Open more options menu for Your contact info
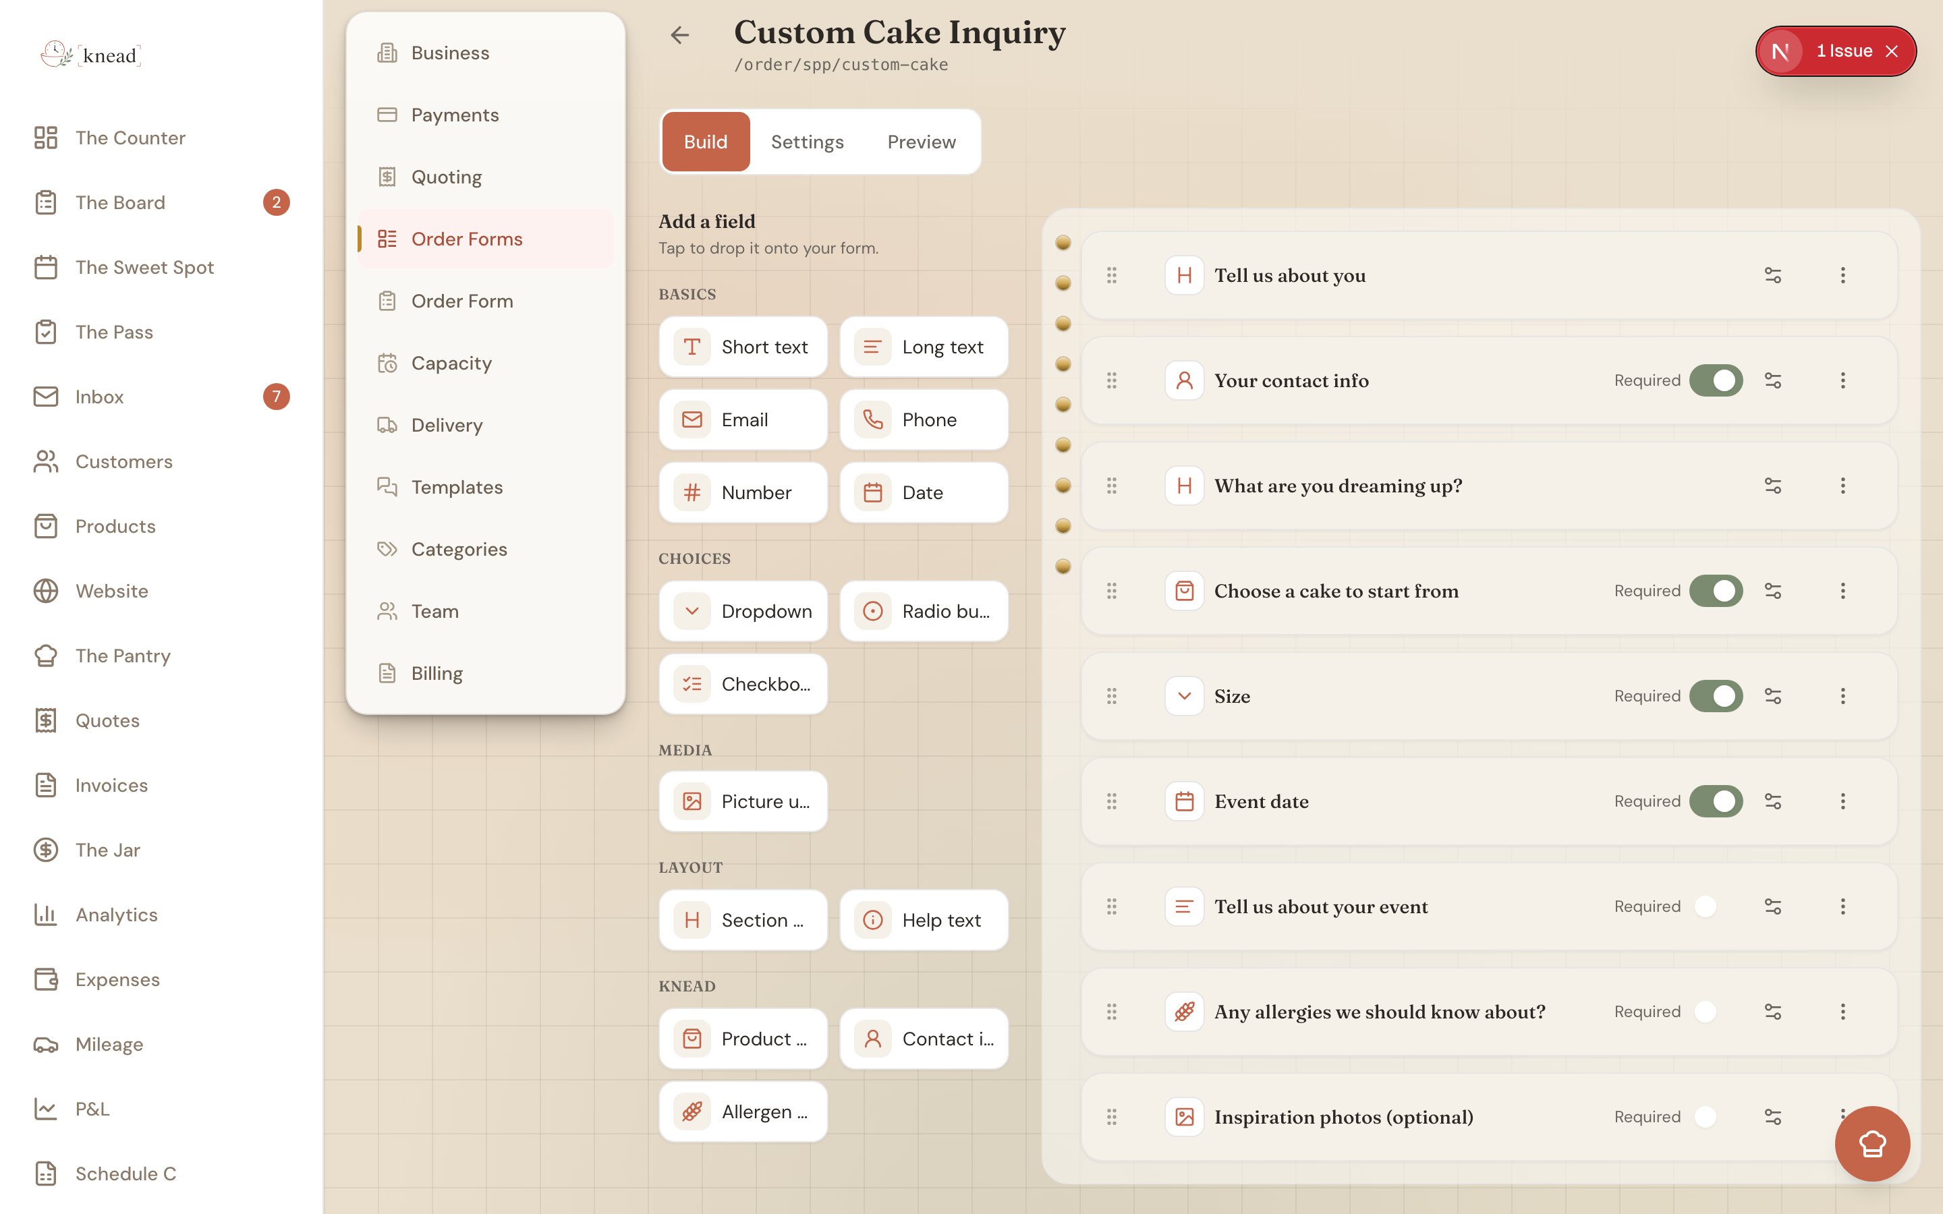This screenshot has width=1943, height=1214. tap(1842, 380)
